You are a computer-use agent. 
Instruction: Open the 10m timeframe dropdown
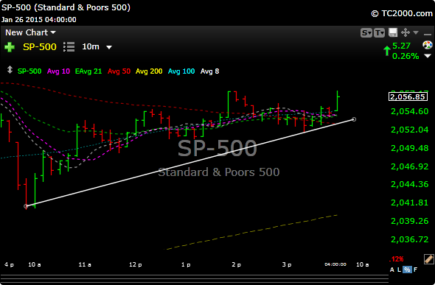97,47
